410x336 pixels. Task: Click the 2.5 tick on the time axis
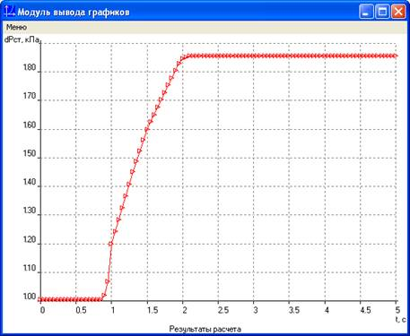point(223,310)
